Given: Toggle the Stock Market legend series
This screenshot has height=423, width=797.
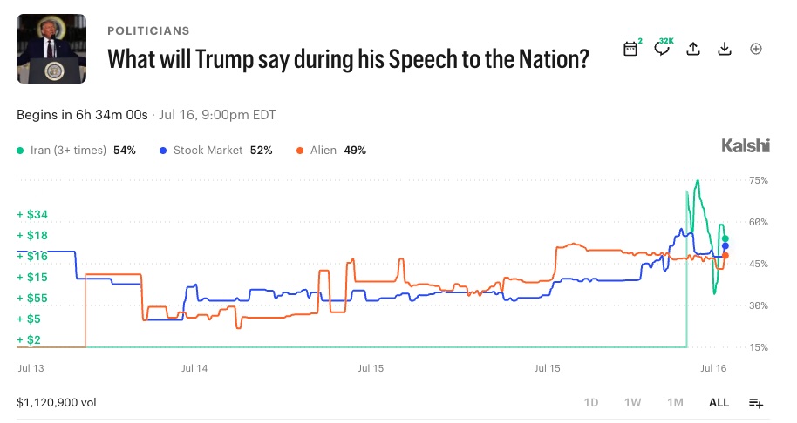Looking at the screenshot, I should 216,150.
